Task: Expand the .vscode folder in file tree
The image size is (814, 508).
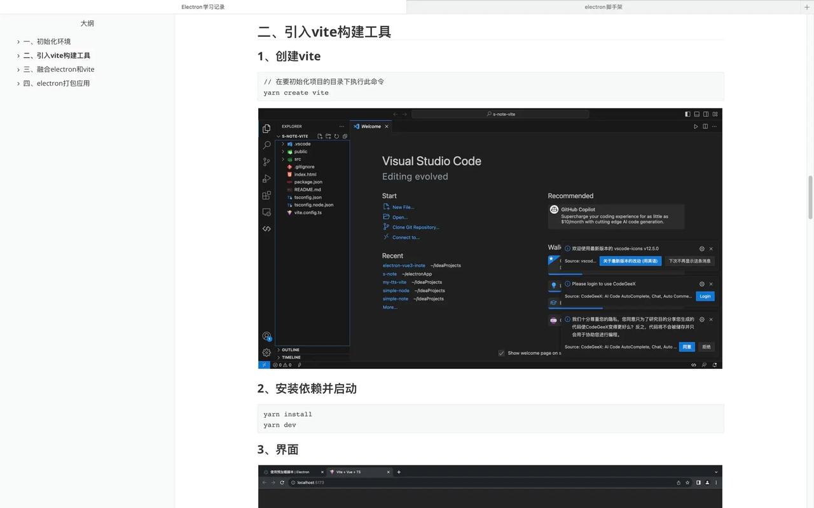Action: (x=283, y=144)
